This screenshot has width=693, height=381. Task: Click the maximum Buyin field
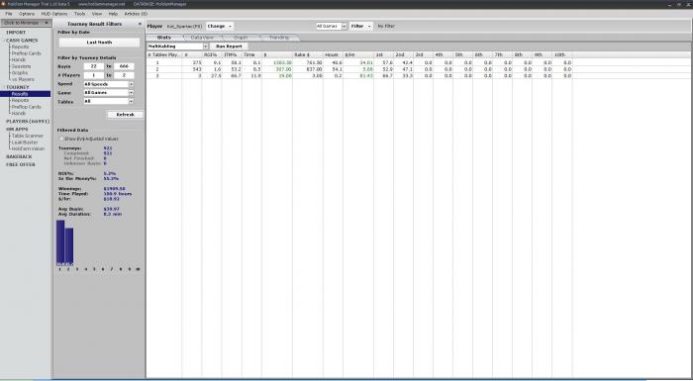click(124, 66)
